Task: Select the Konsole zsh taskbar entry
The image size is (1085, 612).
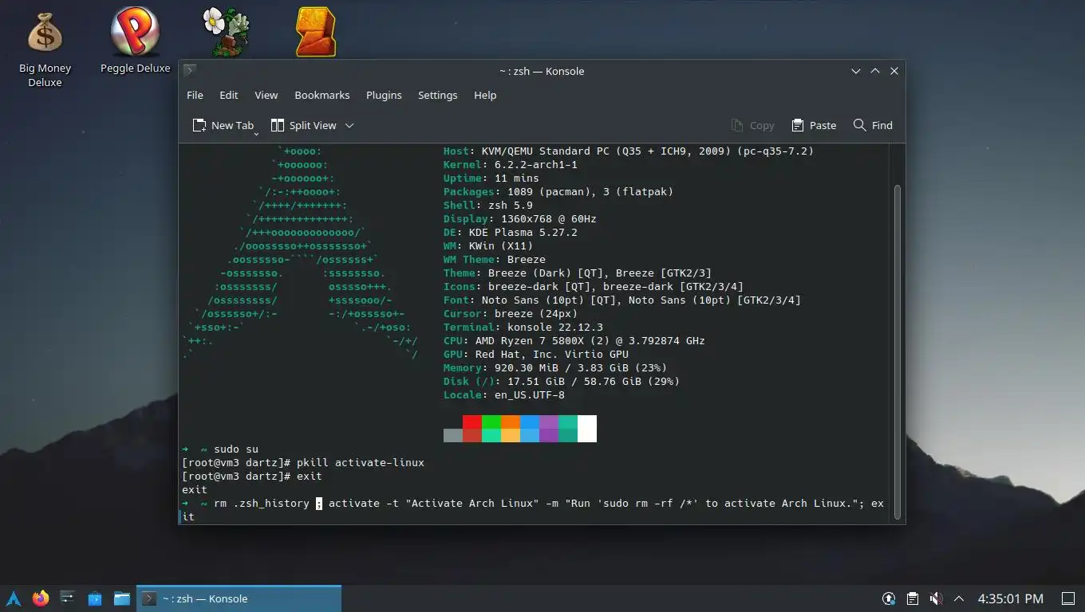Action: click(239, 598)
